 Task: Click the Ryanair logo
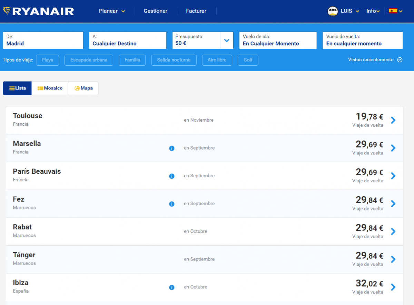(39, 11)
